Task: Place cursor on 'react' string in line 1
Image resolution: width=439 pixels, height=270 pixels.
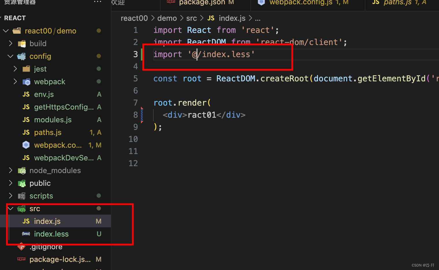Action: [x=258, y=30]
